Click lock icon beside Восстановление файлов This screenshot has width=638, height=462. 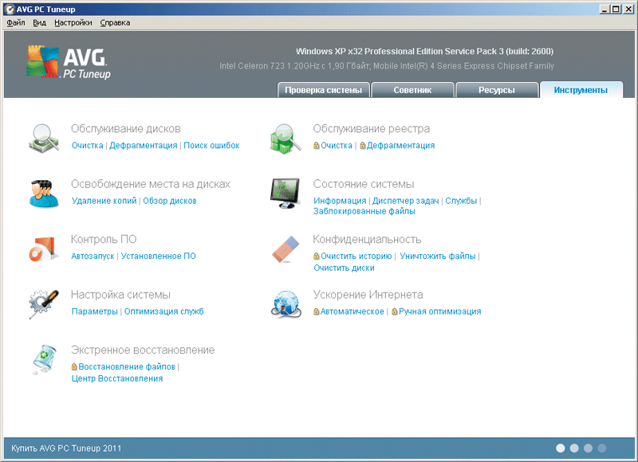pos(74,367)
